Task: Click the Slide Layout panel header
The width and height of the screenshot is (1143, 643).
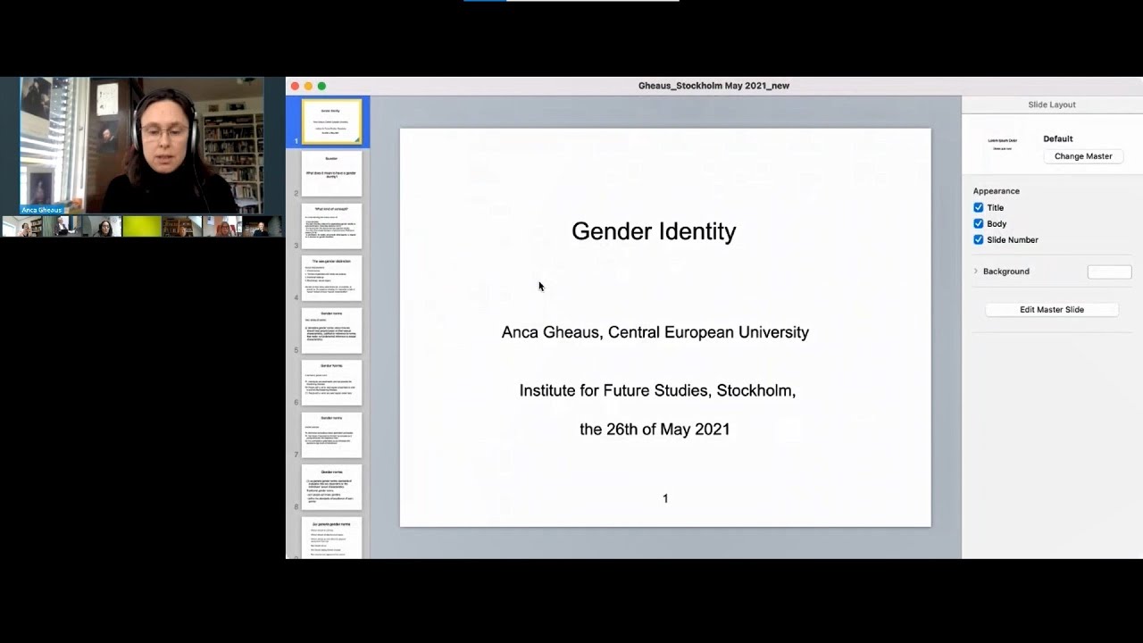Action: [1051, 104]
